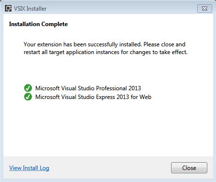Click green checkmark beside Visual Studio Express 2013

click(28, 97)
